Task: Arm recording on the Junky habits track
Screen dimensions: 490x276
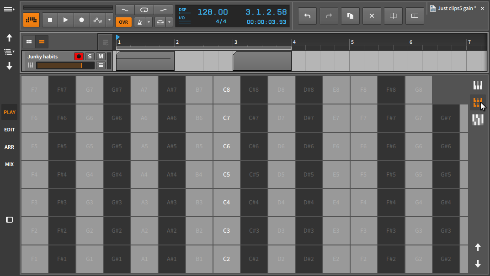Action: [79, 56]
